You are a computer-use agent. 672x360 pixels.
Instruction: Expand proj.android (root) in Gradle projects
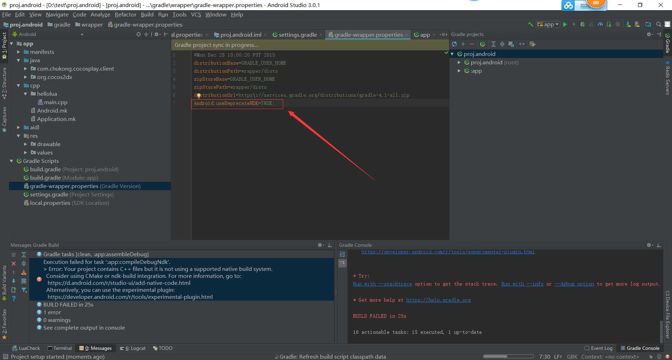pos(459,63)
